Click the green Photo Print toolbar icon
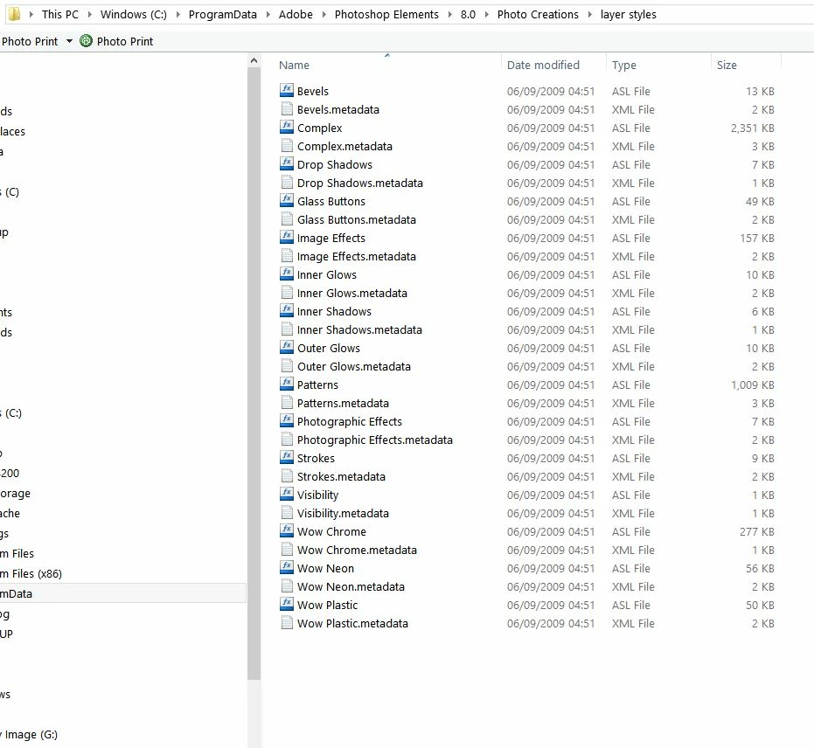This screenshot has width=814, height=748. tap(87, 41)
